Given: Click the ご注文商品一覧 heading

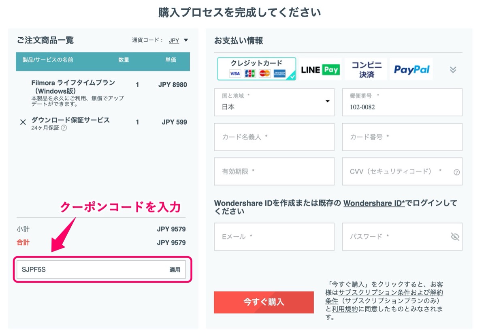Looking at the screenshot, I should click(45, 40).
